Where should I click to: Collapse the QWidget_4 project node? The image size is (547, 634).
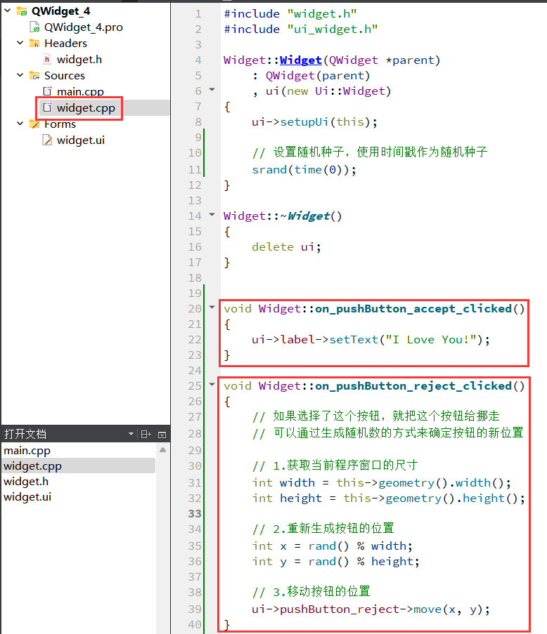pyautogui.click(x=8, y=11)
